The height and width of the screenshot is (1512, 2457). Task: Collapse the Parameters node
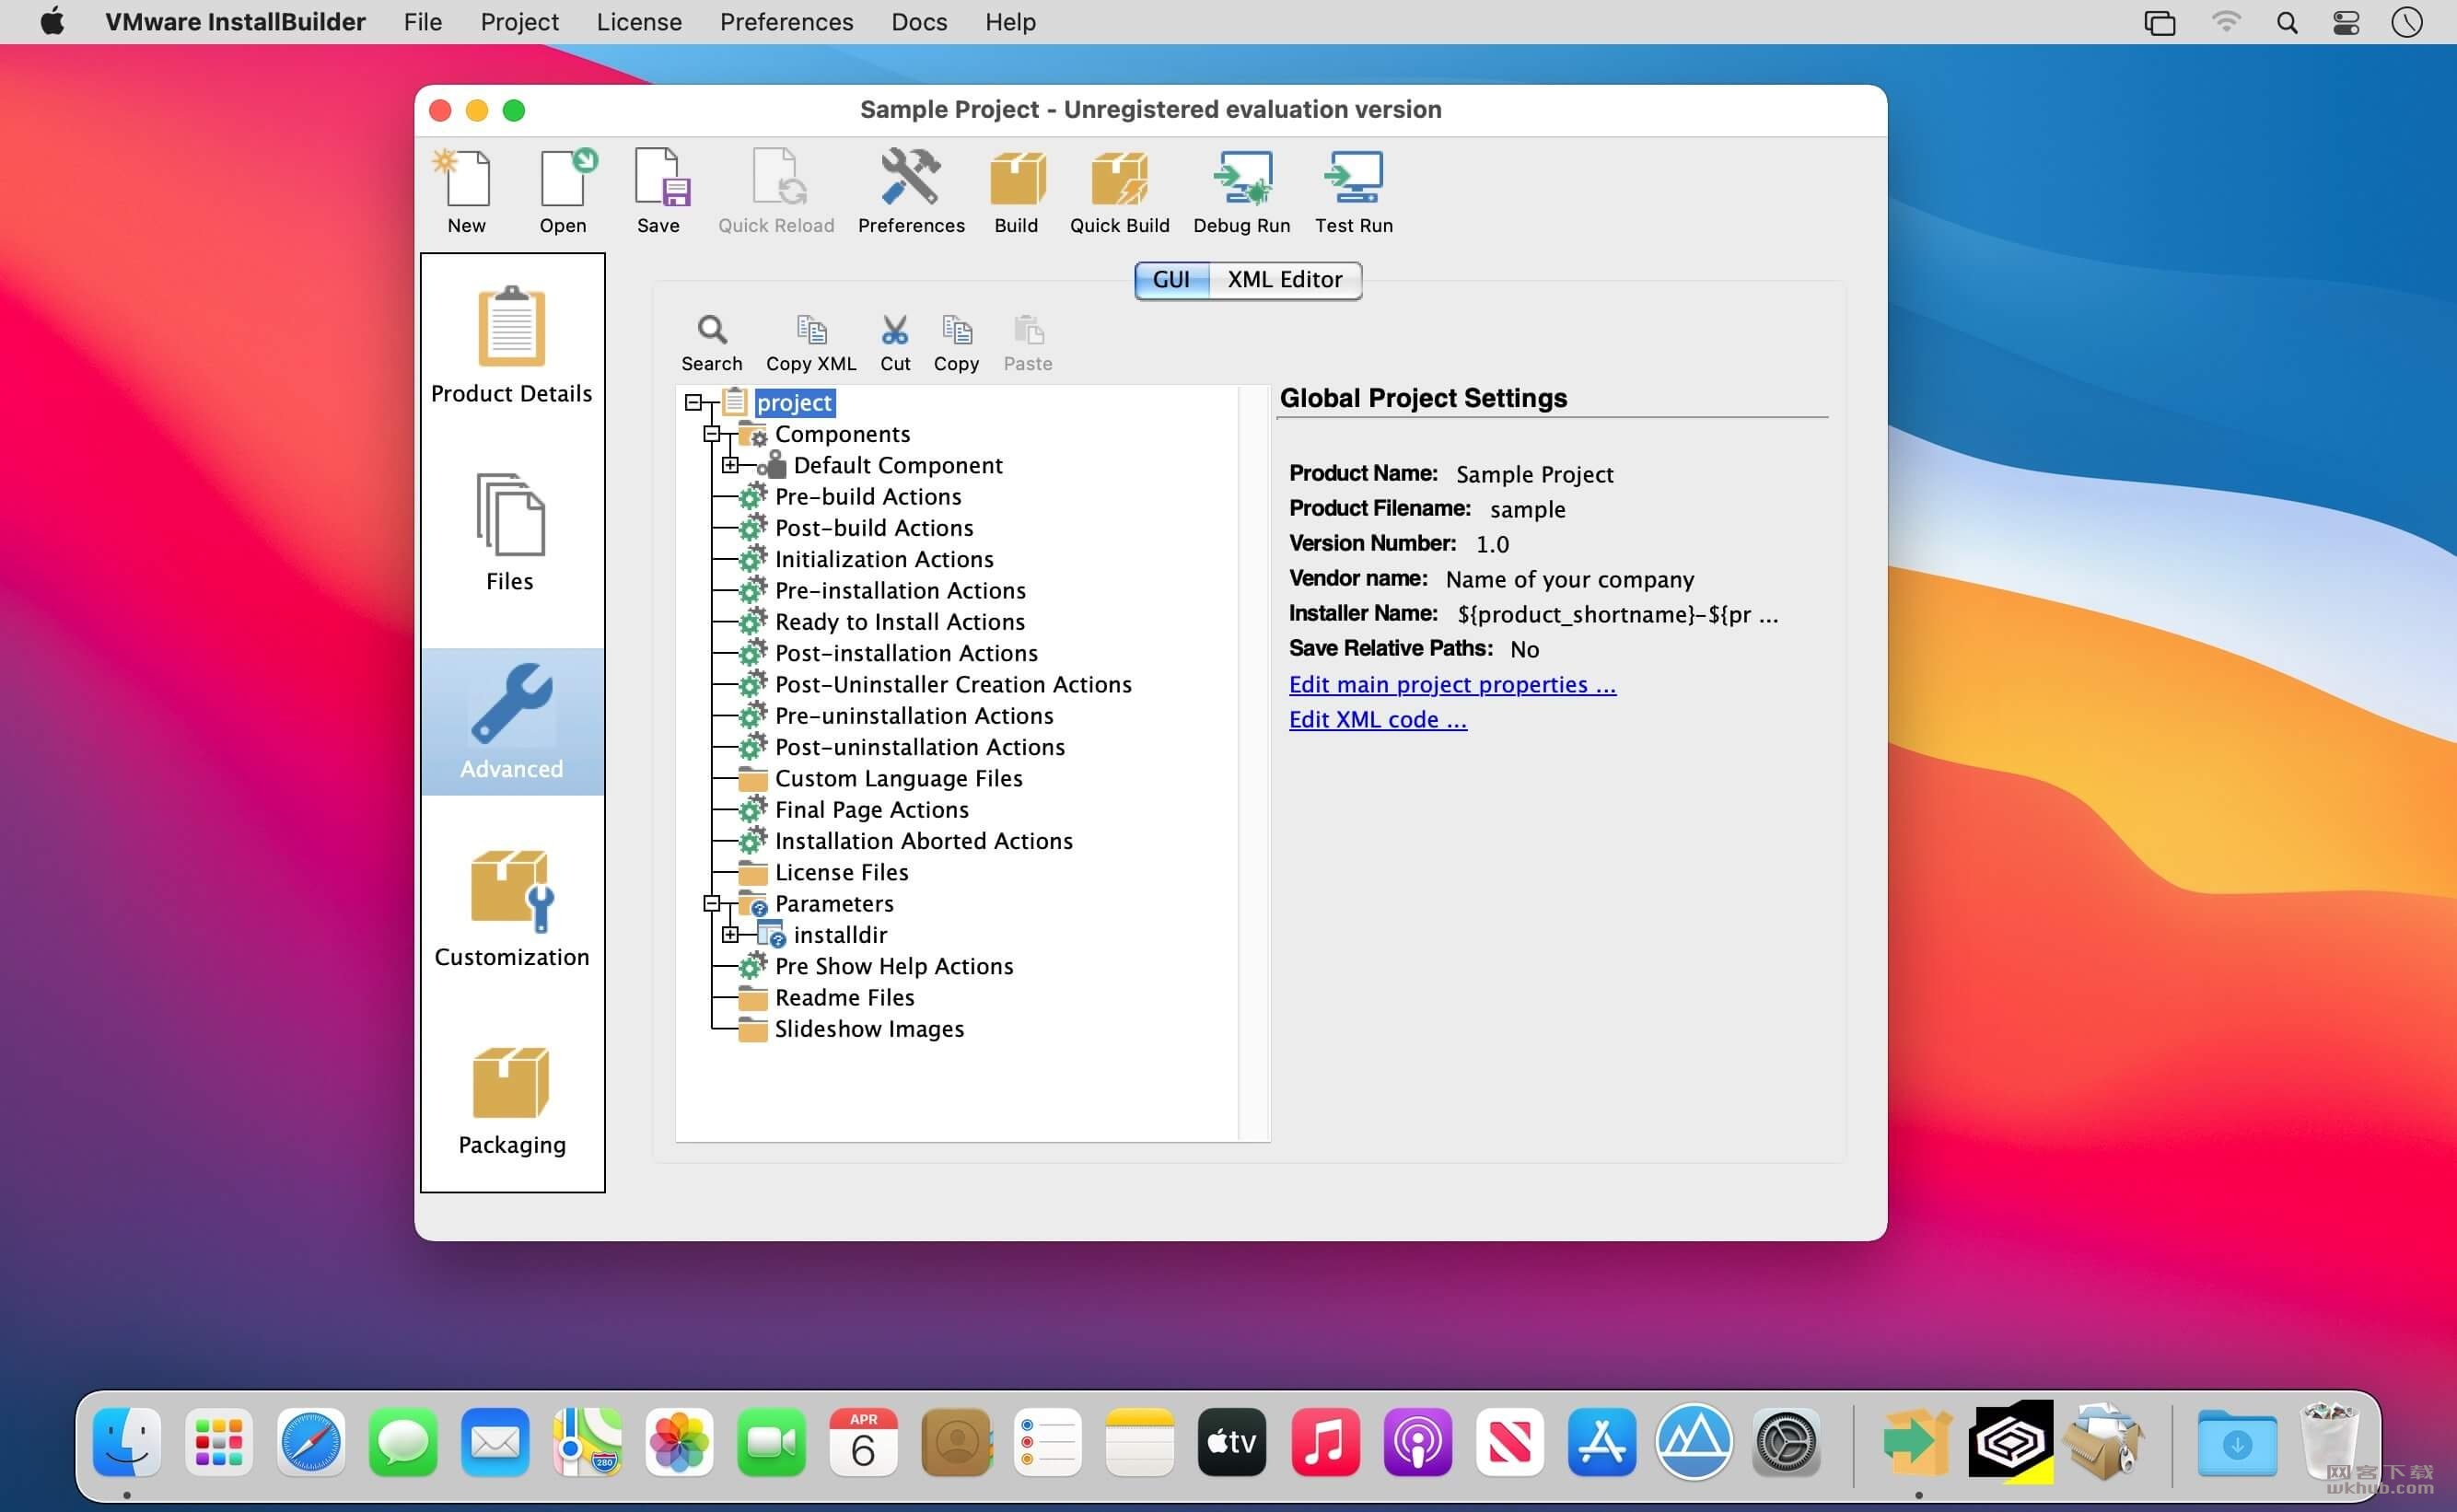point(712,903)
